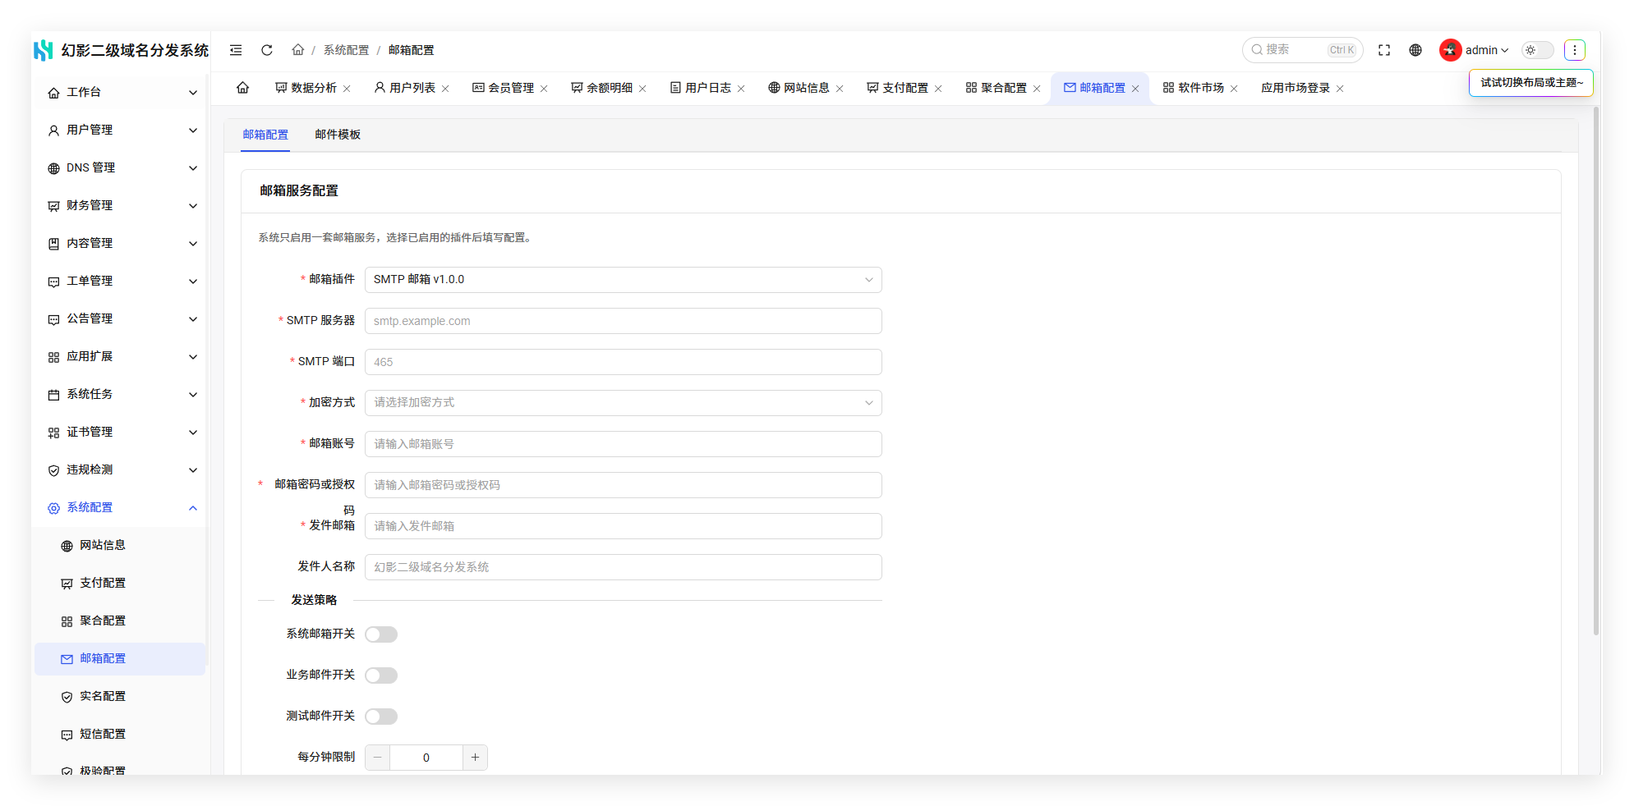Collapse the sidebar menu icon
This screenshot has width=1634, height=806.
(x=236, y=50)
